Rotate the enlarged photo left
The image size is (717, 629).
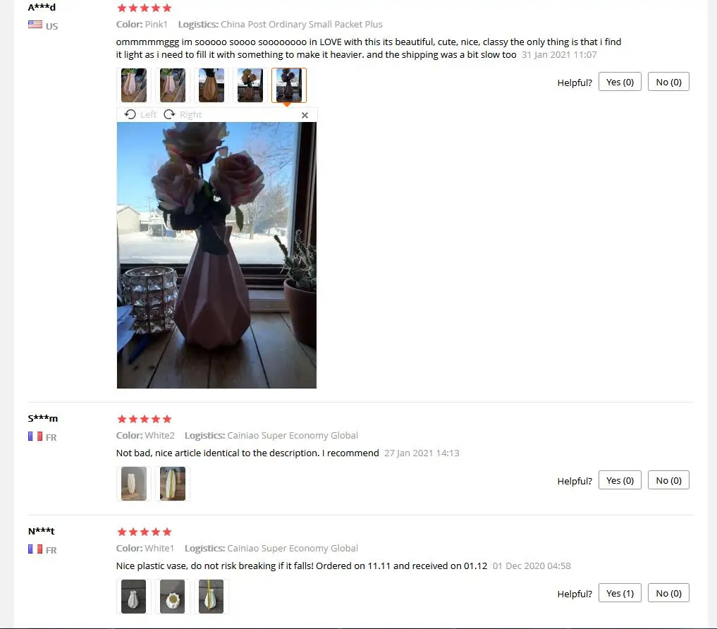pos(140,114)
